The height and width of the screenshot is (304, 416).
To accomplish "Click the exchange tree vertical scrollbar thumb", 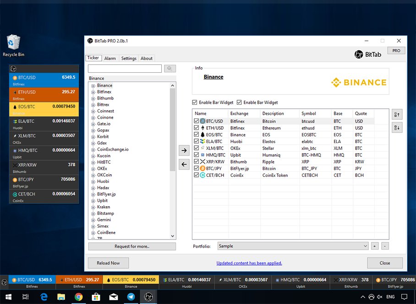I will tap(172, 130).
